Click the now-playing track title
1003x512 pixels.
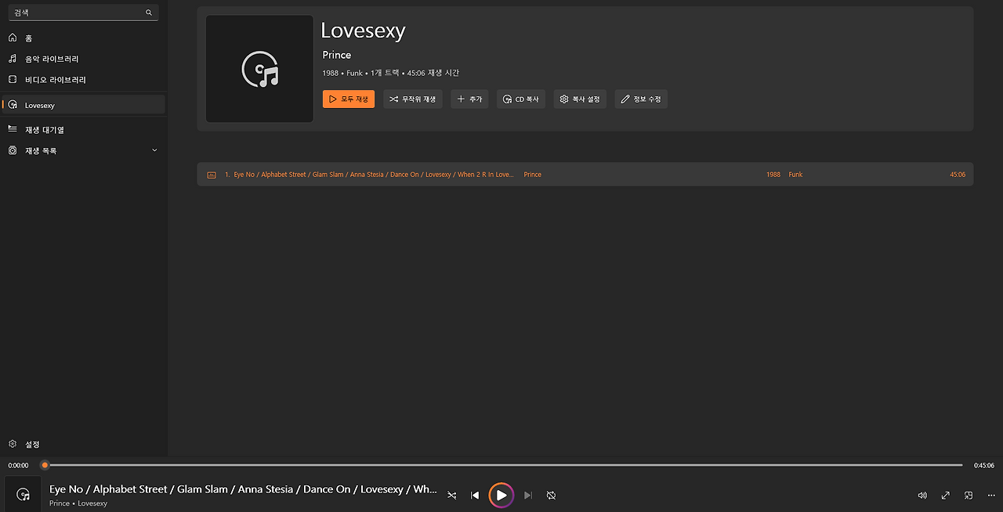click(243, 489)
